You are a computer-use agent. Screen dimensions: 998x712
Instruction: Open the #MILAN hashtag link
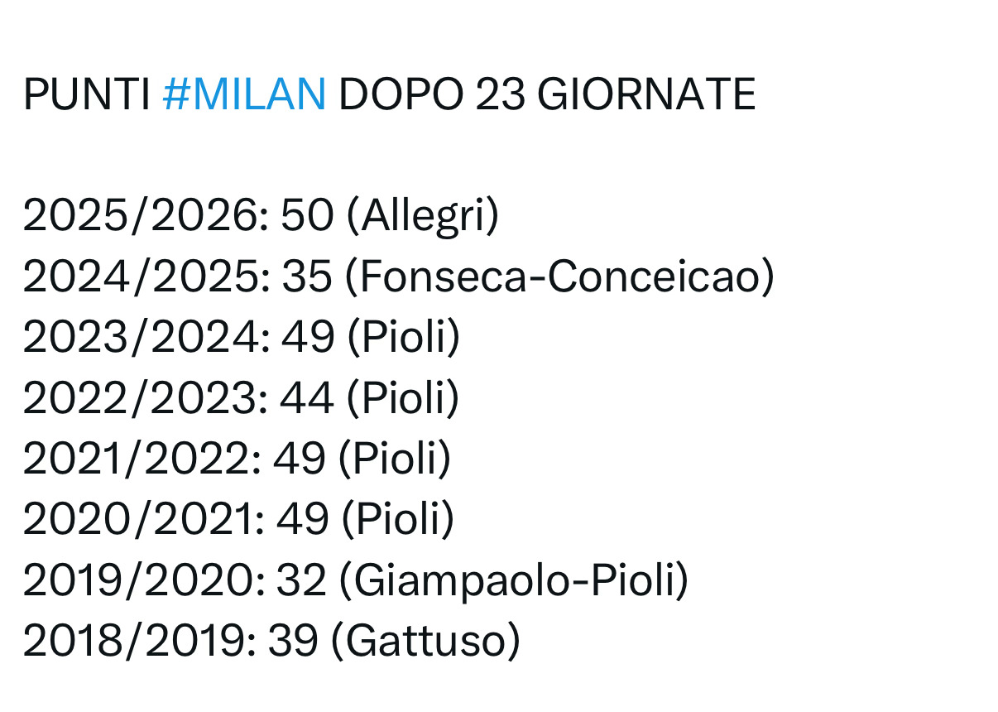tap(244, 94)
